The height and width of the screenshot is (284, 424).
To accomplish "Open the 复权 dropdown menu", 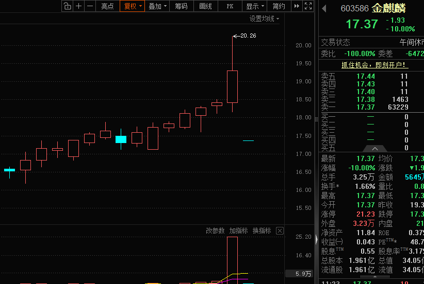I will (x=132, y=6).
